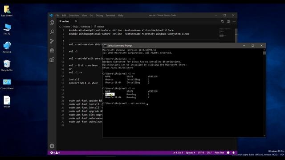Click the Users breadcrumb segment
285x160 pixels.
coord(67,27)
